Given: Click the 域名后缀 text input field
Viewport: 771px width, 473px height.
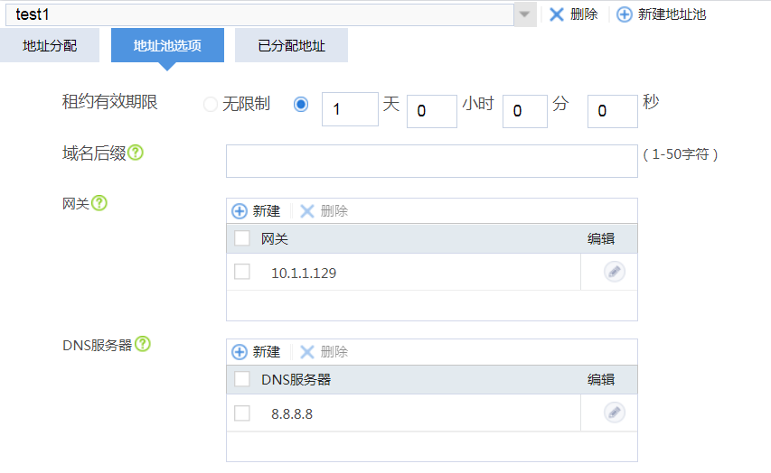Looking at the screenshot, I should pyautogui.click(x=431, y=161).
